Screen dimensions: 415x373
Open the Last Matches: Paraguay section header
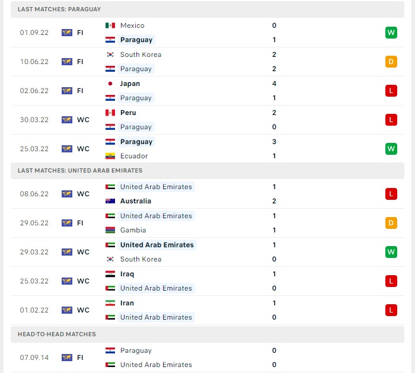click(59, 9)
